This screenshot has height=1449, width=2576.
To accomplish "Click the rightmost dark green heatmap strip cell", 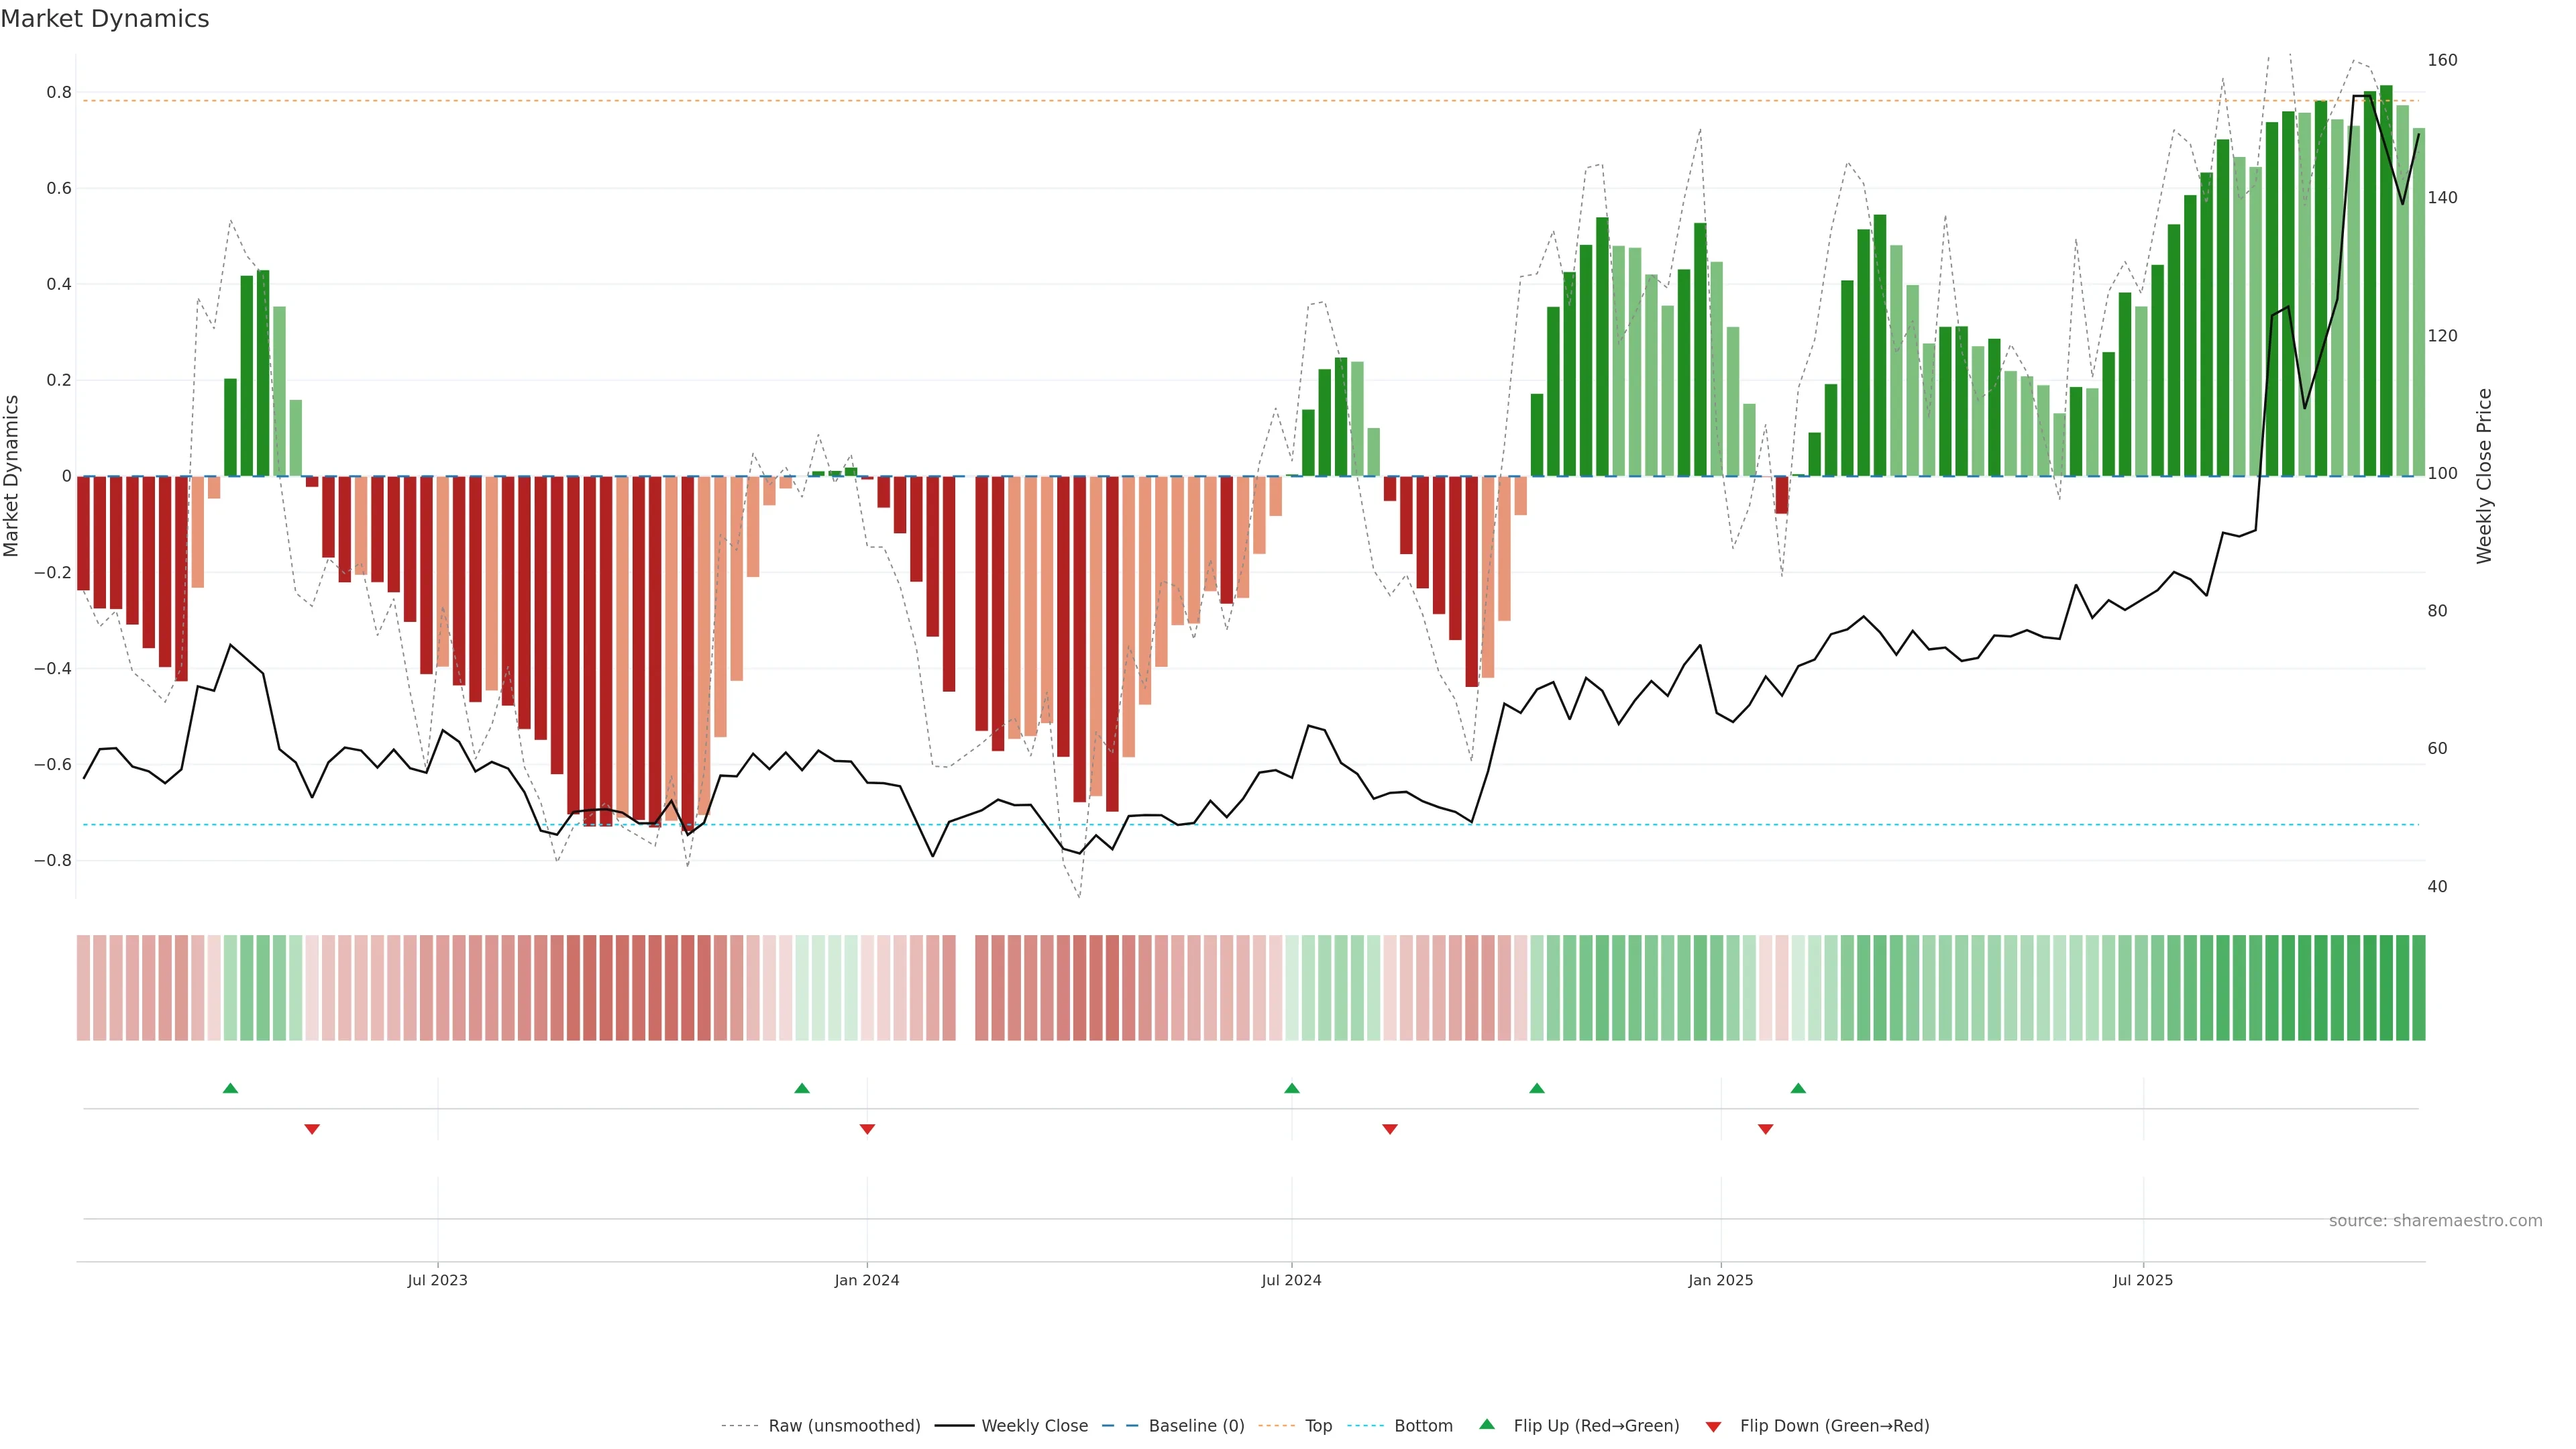I will click(x=2418, y=987).
